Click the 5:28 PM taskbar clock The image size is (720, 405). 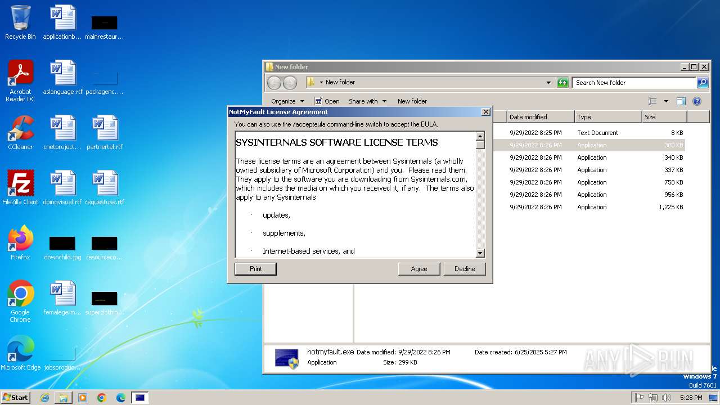(x=691, y=398)
